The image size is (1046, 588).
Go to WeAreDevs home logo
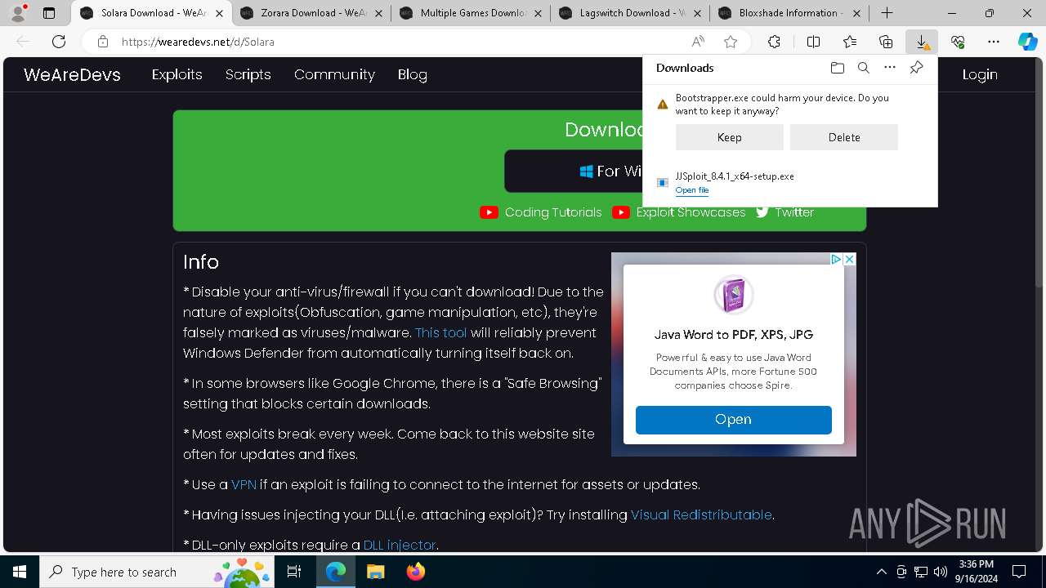pyautogui.click(x=72, y=74)
